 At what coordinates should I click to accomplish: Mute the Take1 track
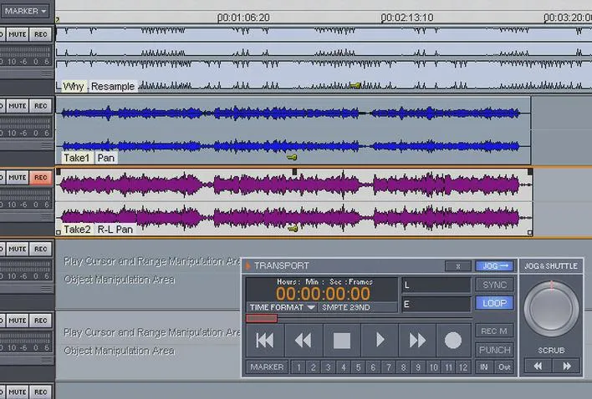click(x=18, y=106)
